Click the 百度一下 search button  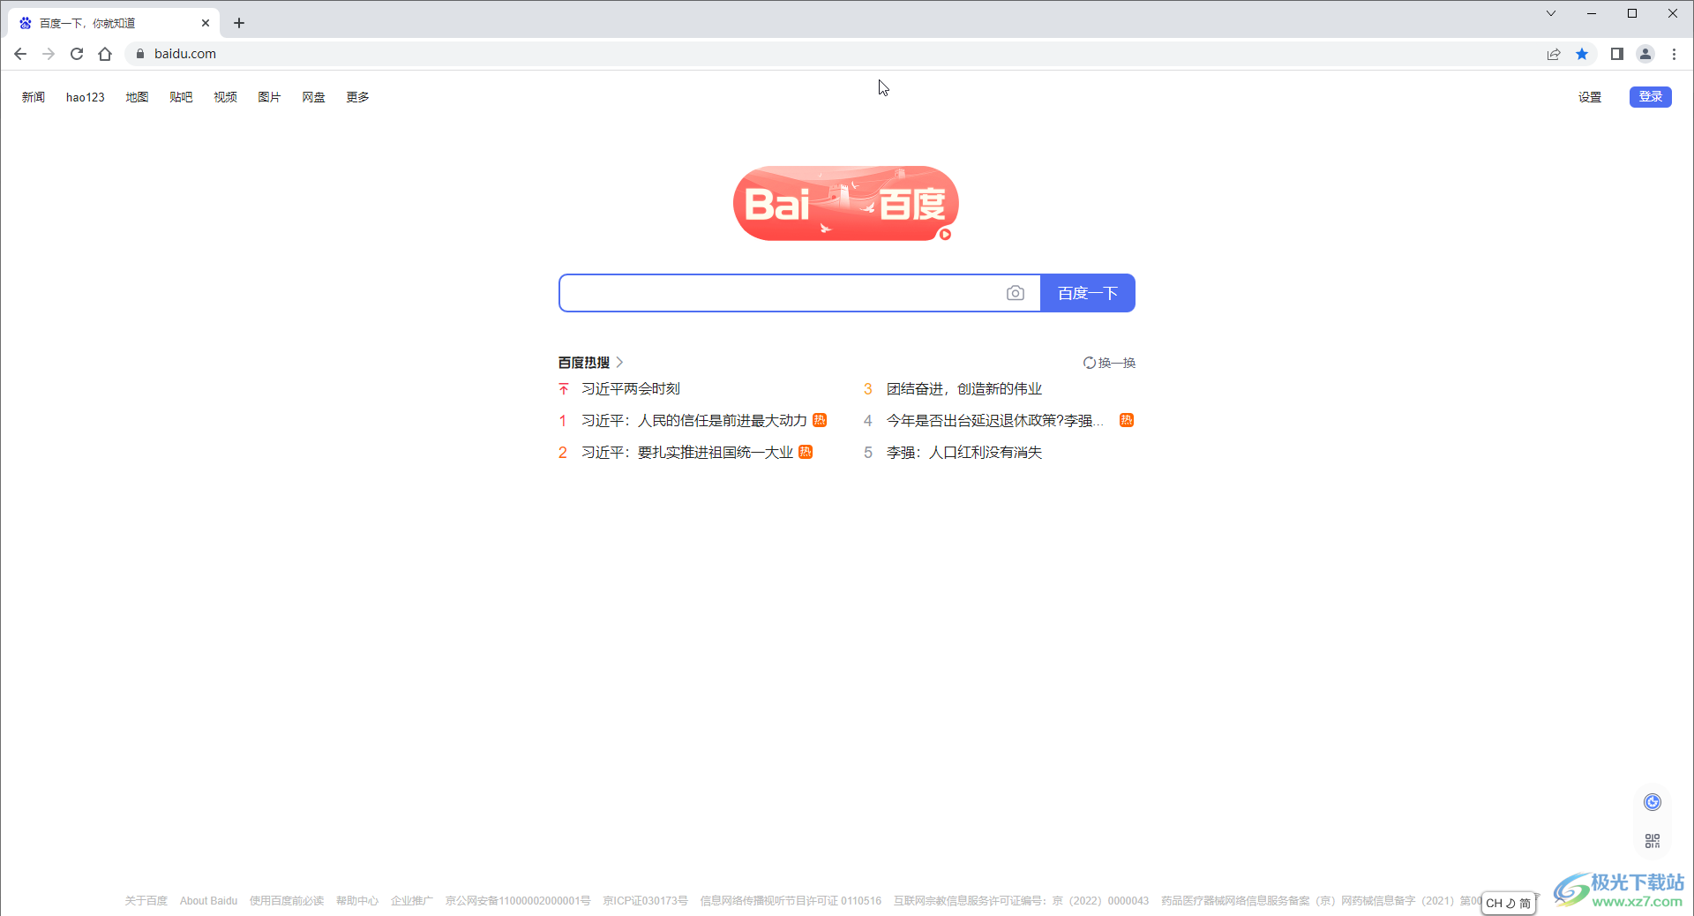(1087, 293)
